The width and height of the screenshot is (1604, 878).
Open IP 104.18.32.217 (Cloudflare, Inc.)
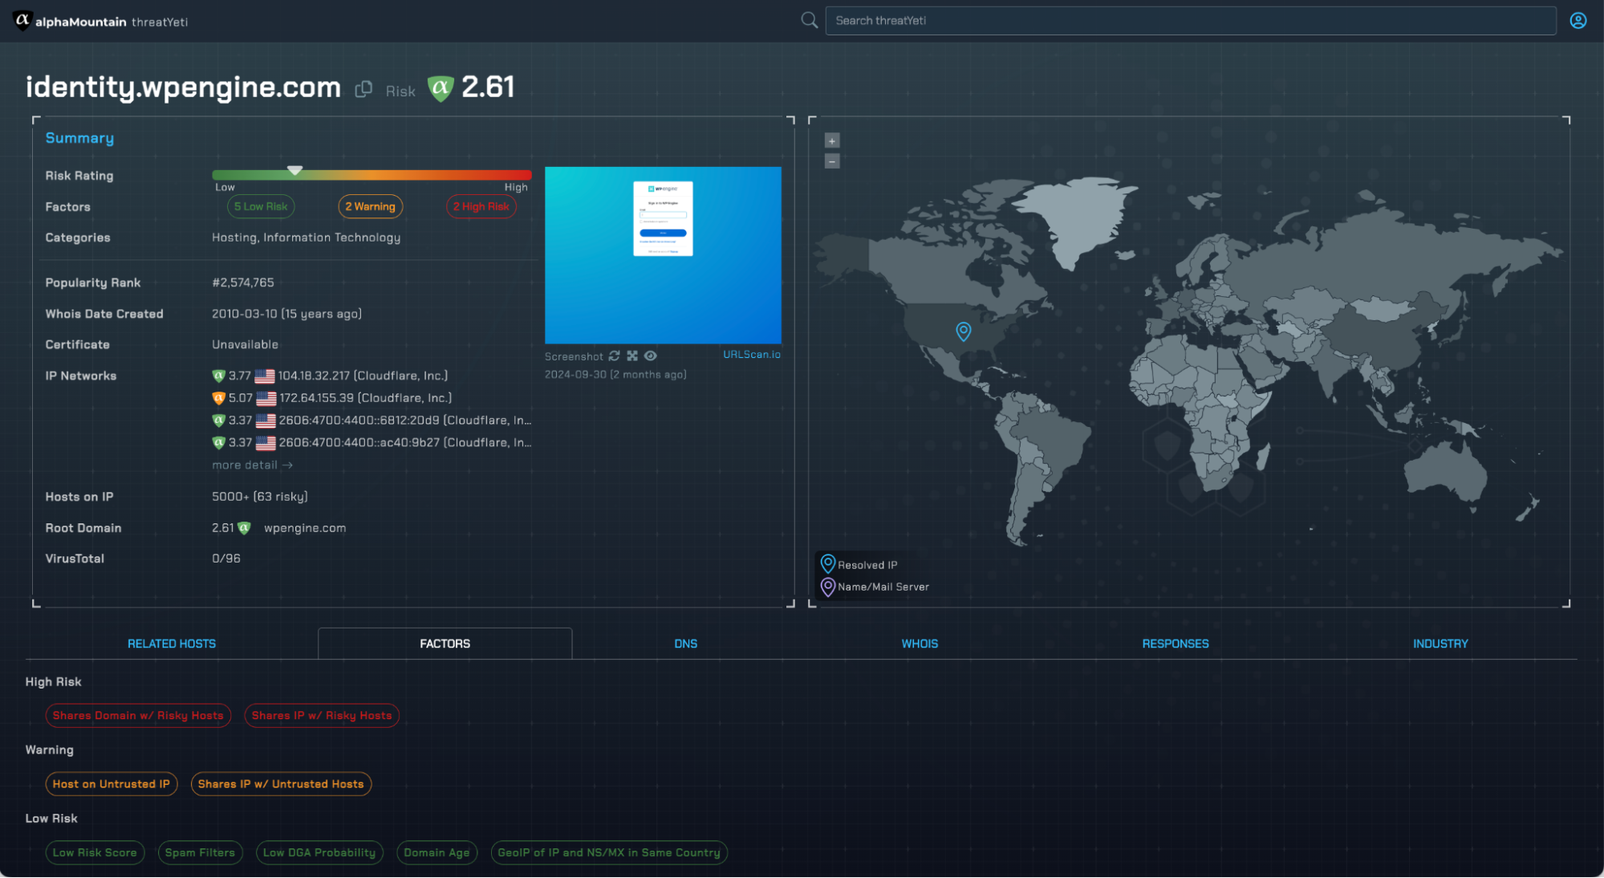coord(363,376)
